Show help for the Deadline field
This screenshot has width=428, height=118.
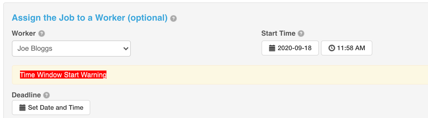coord(46,95)
